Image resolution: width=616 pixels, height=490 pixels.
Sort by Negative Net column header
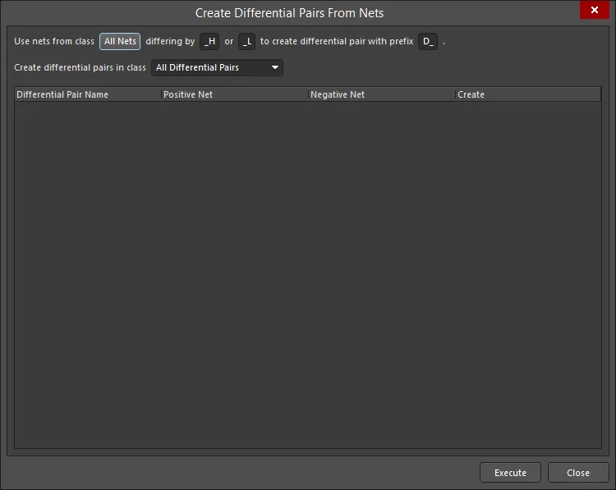pos(381,94)
